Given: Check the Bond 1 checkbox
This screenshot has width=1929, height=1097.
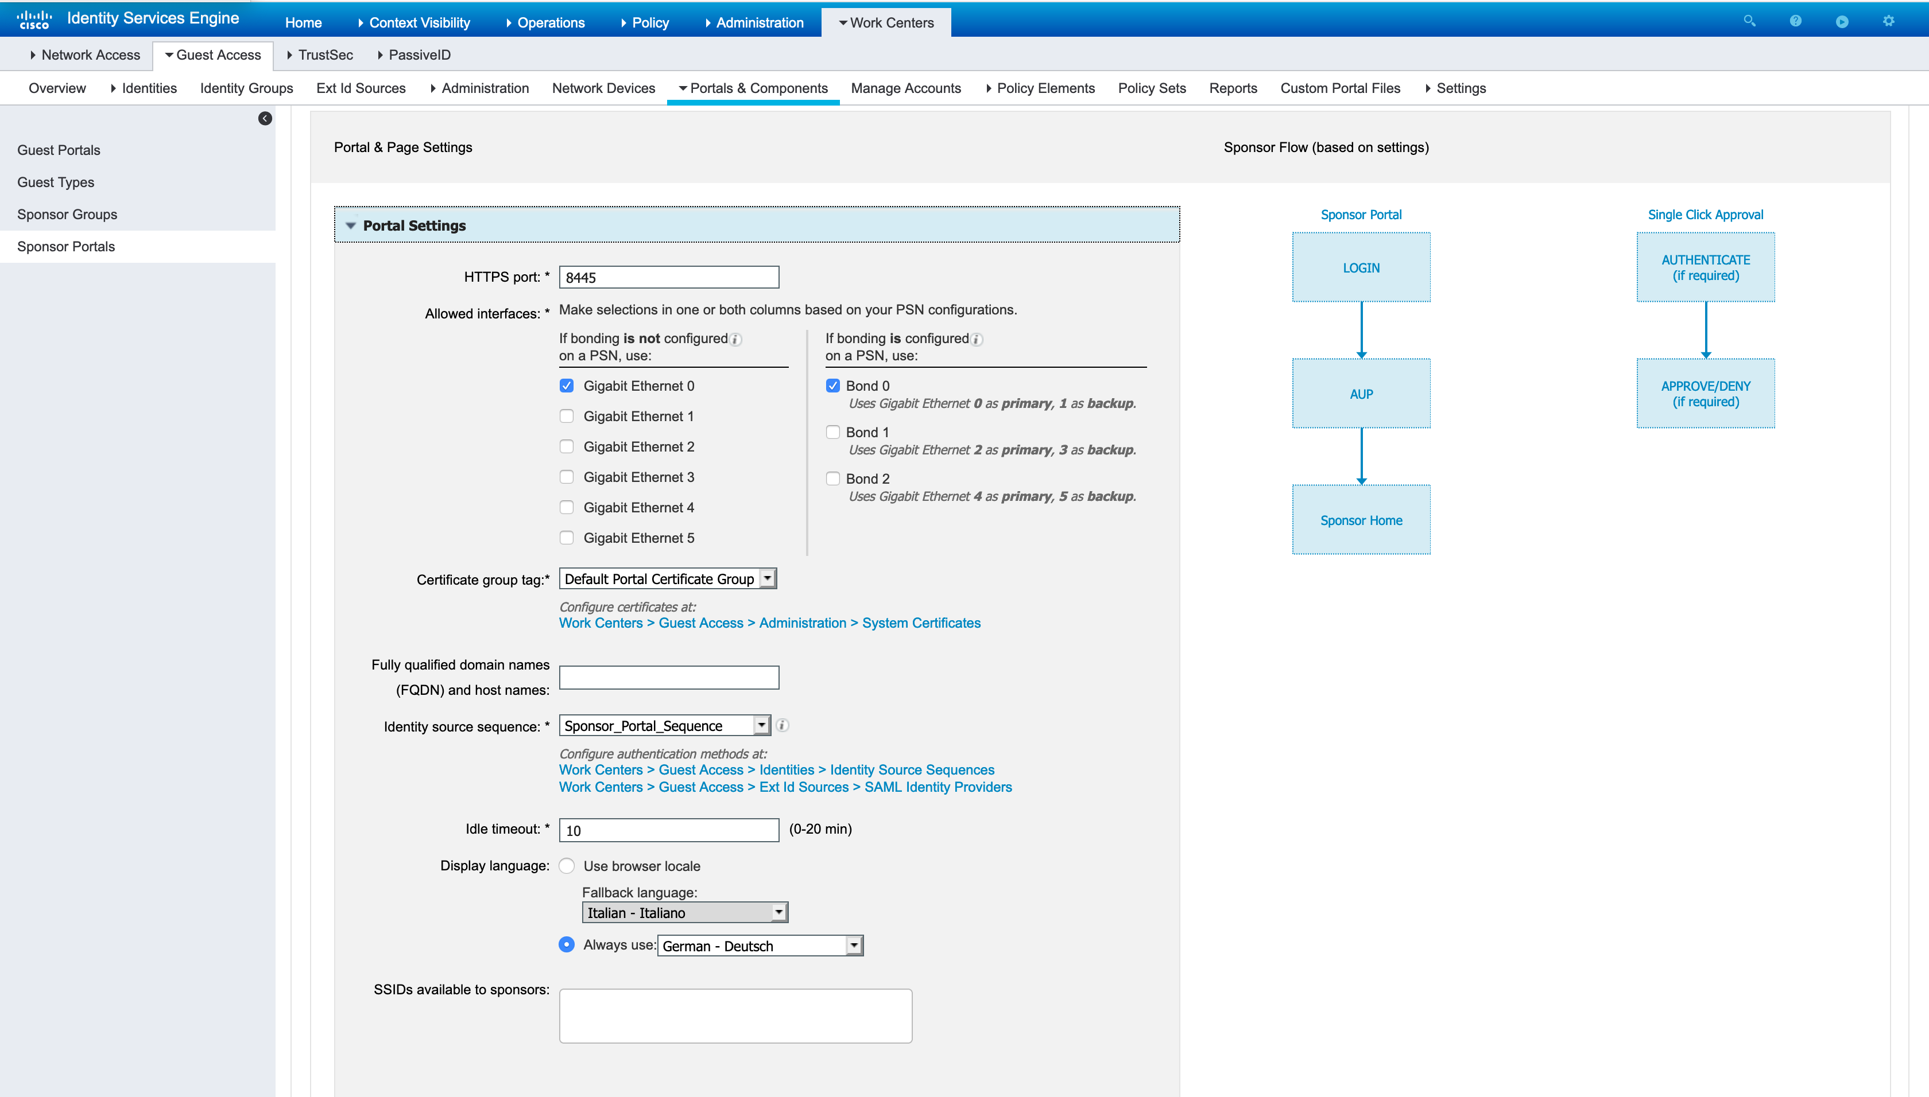Looking at the screenshot, I should click(833, 433).
